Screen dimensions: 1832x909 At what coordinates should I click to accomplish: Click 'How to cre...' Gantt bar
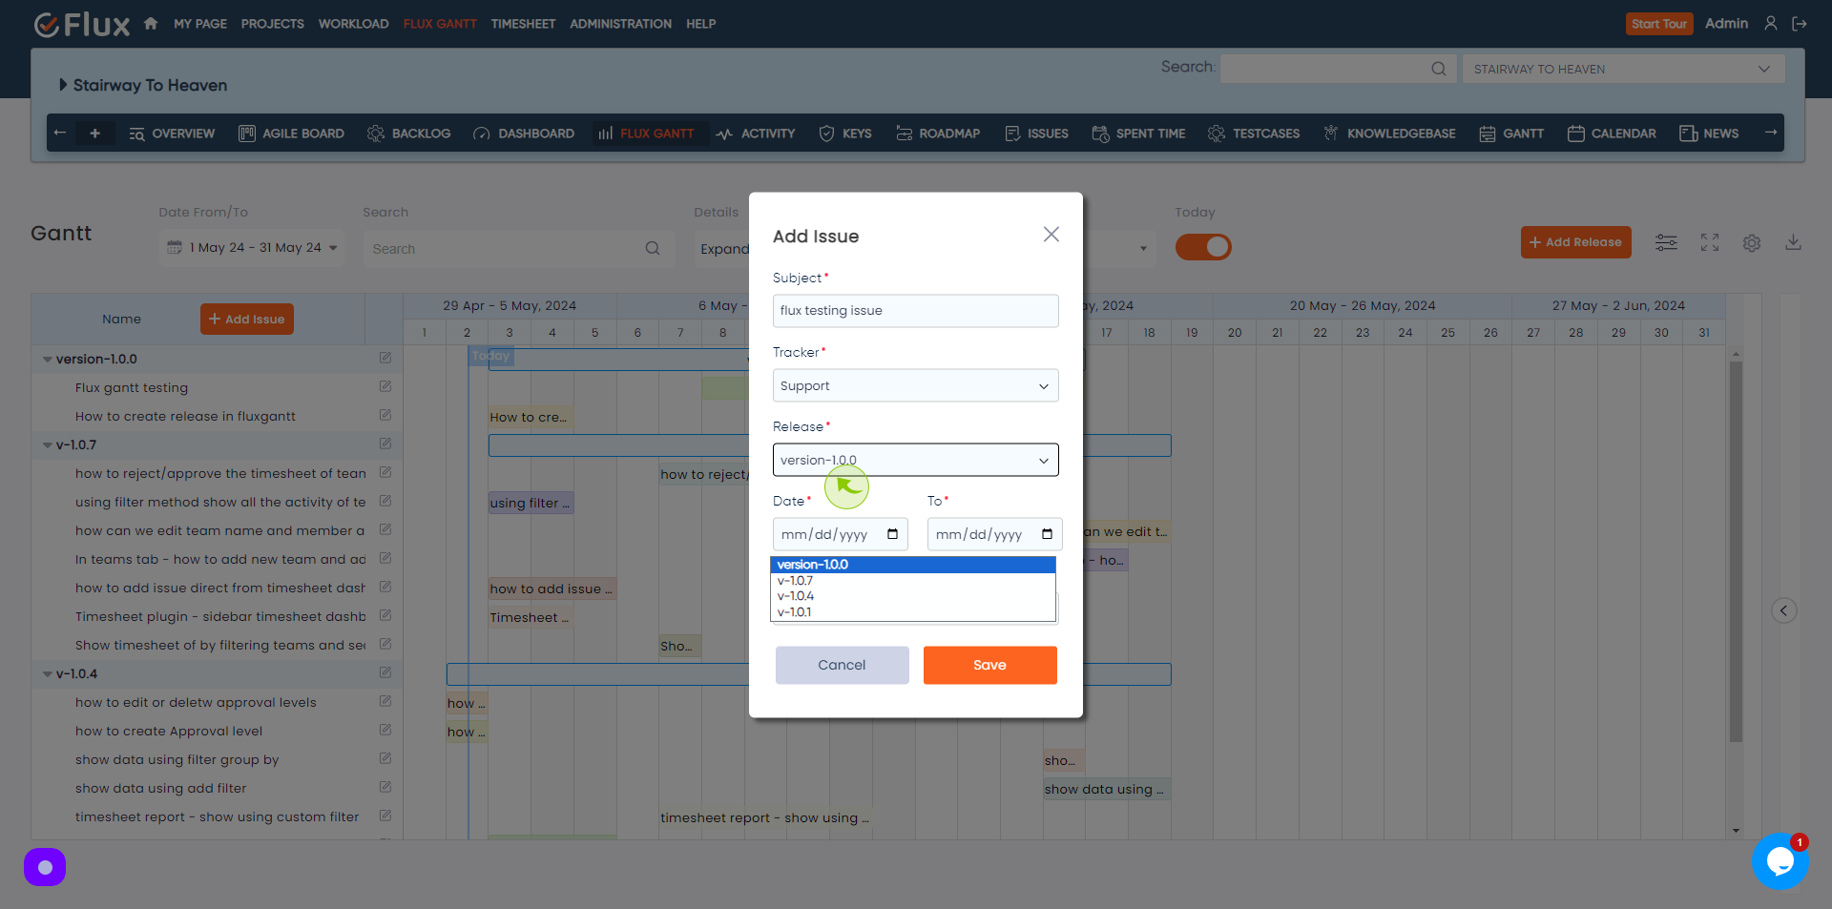[x=531, y=417]
